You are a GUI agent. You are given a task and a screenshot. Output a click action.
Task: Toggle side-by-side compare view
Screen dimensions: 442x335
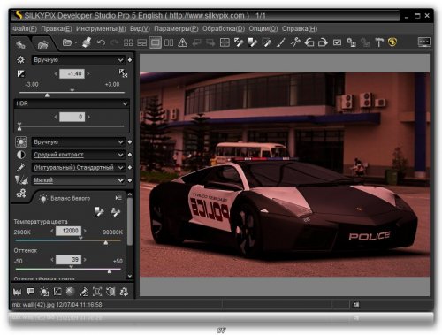[x=169, y=42]
